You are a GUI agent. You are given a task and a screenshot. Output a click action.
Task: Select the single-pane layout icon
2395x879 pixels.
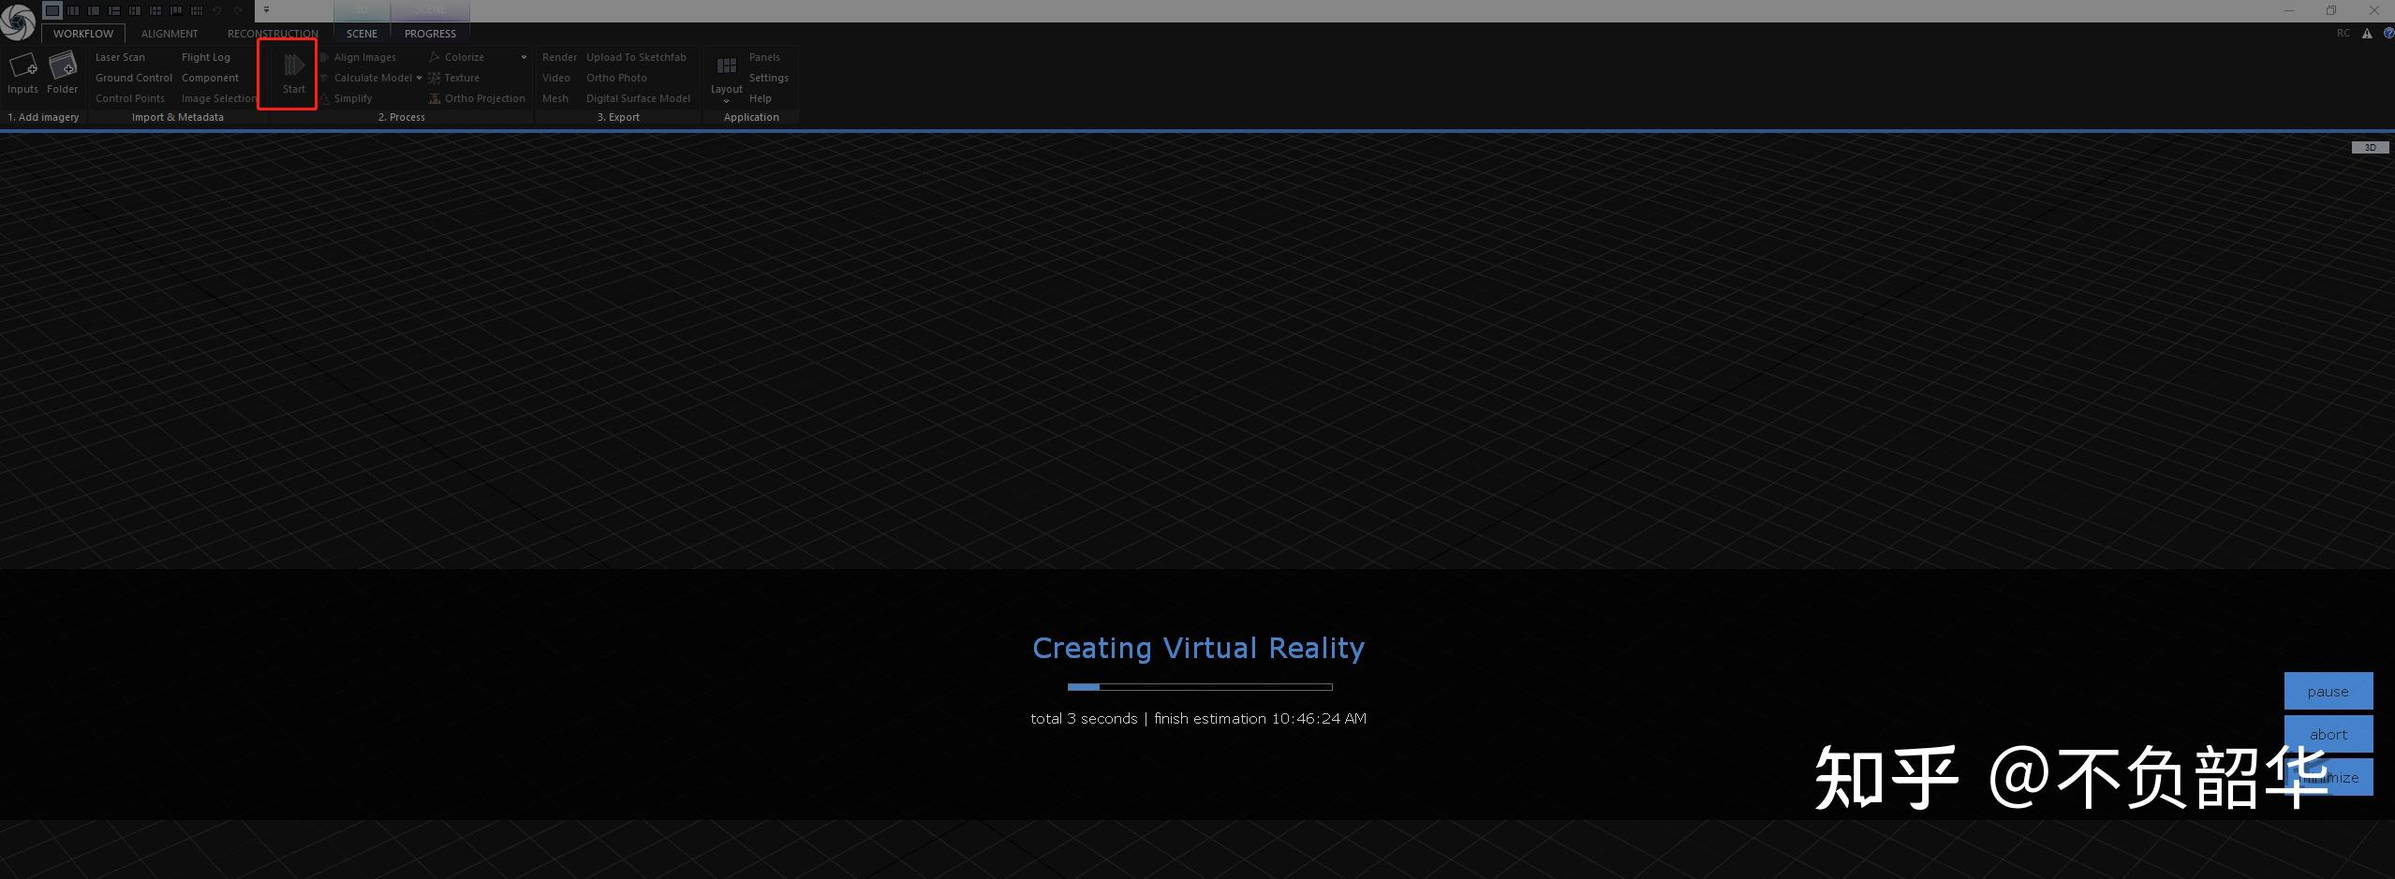pos(52,10)
